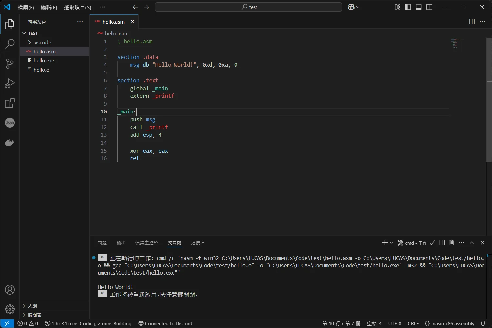Viewport: 492px width, 328px height.
Task: Click the nasm x86 assembly language mode
Action: tap(453, 324)
